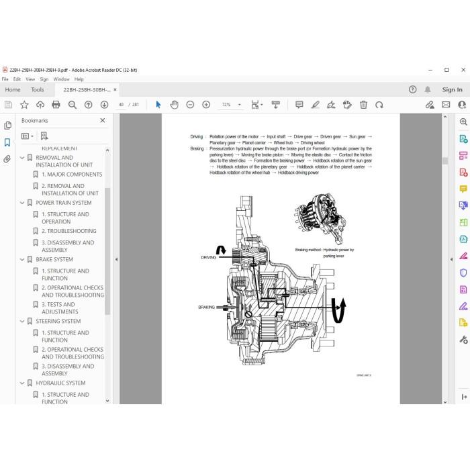Delete with the trash can icon
The height and width of the screenshot is (470, 470).
pyautogui.click(x=363, y=105)
